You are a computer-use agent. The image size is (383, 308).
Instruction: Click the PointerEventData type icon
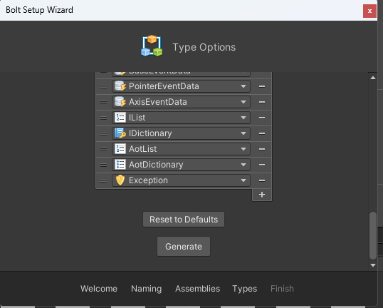(x=120, y=86)
